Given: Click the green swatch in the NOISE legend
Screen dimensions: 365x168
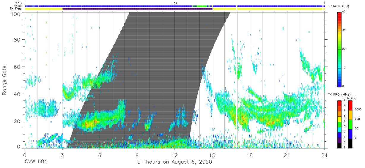Looking at the screenshot, I should click(350, 124).
